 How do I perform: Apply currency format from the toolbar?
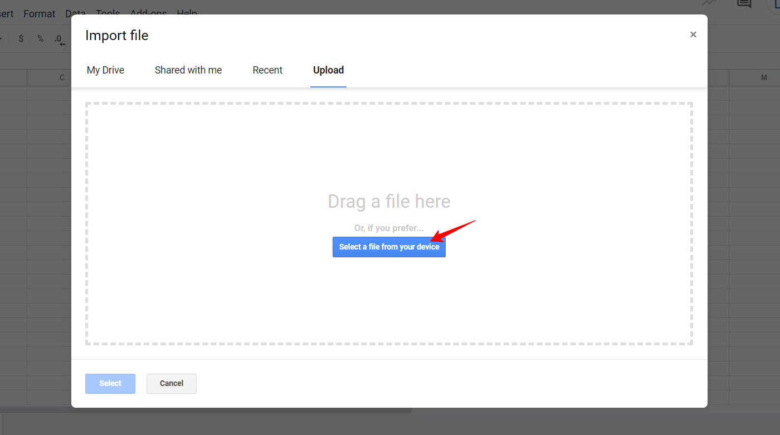21,38
